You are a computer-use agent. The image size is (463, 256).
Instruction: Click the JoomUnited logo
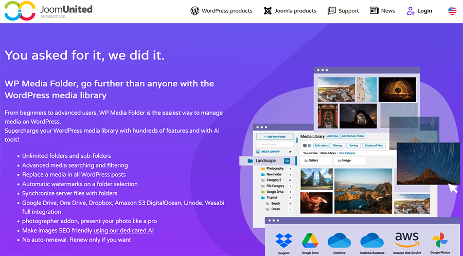[x=48, y=11]
